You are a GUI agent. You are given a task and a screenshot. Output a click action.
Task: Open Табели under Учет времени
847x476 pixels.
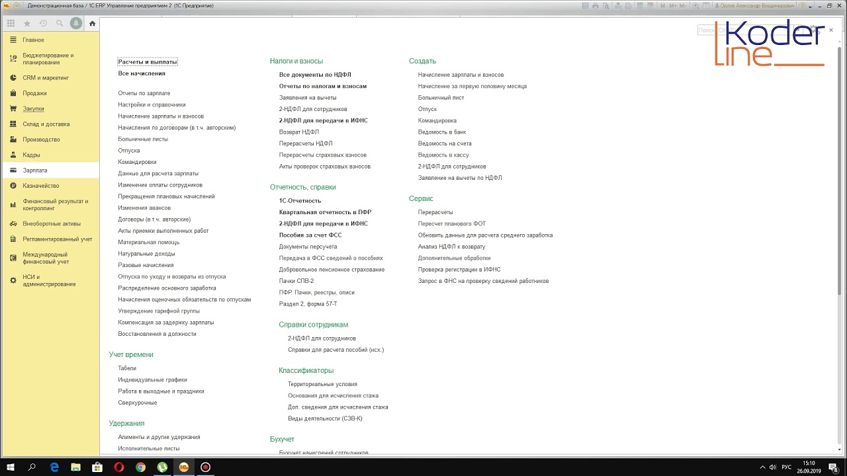pos(127,368)
